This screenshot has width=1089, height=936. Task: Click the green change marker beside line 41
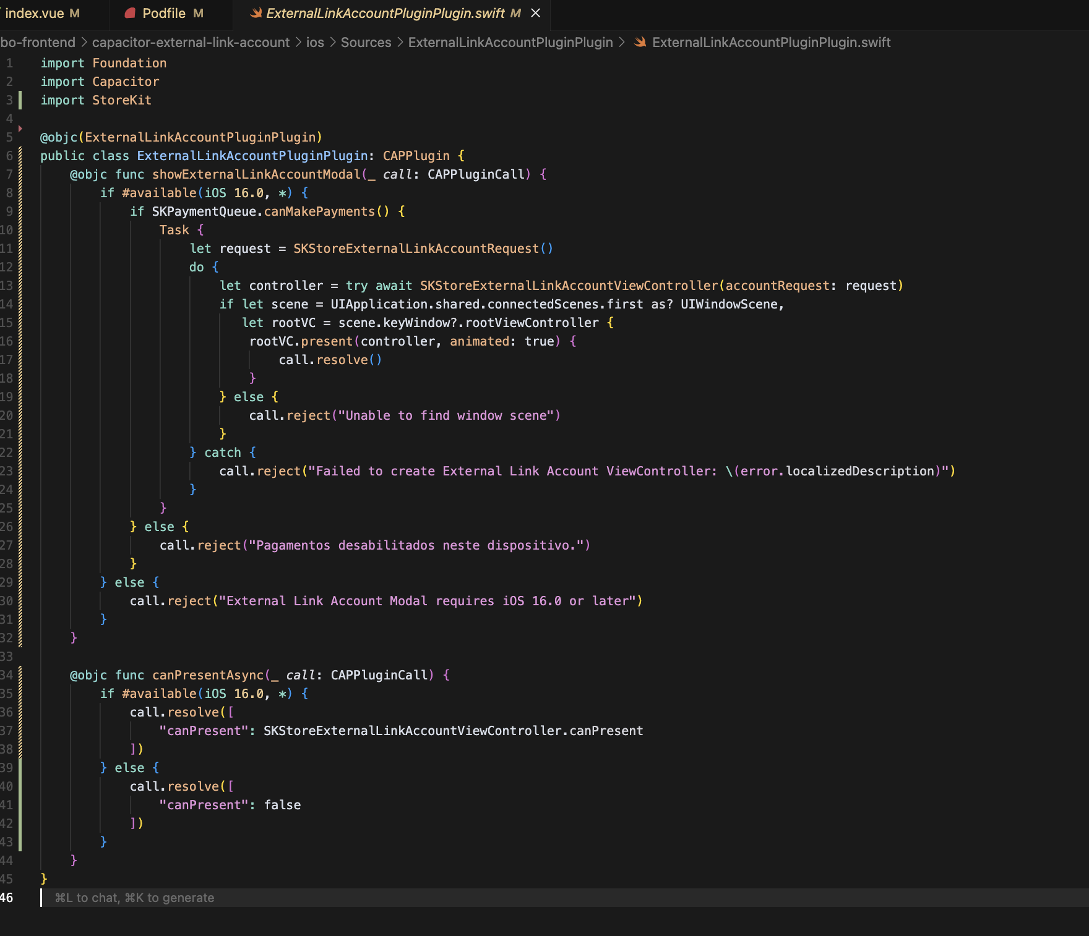(x=20, y=805)
